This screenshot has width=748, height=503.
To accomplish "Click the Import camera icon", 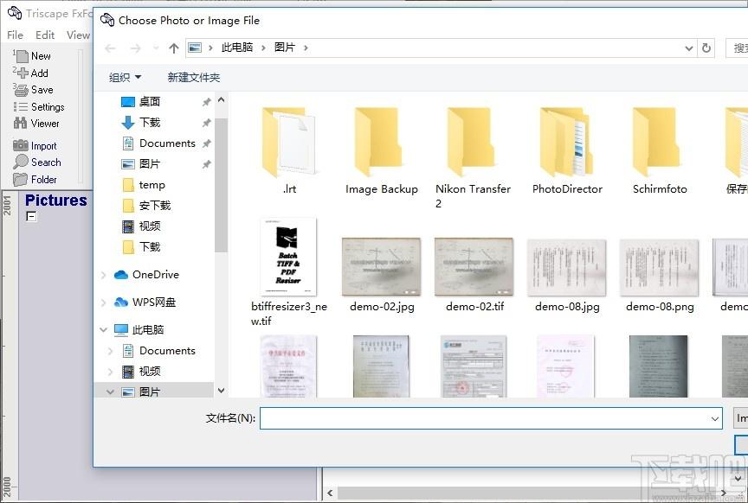I will point(21,145).
